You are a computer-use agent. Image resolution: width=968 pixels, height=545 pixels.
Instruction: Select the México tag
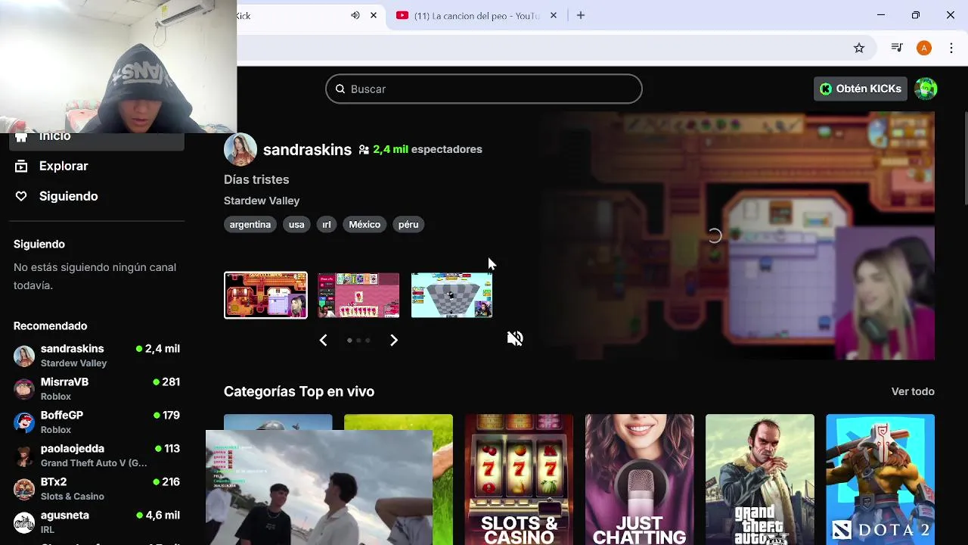coord(365,224)
